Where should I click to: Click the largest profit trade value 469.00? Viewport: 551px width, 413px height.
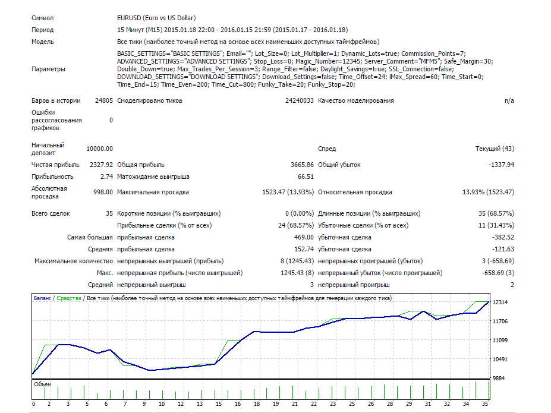[x=304, y=238]
